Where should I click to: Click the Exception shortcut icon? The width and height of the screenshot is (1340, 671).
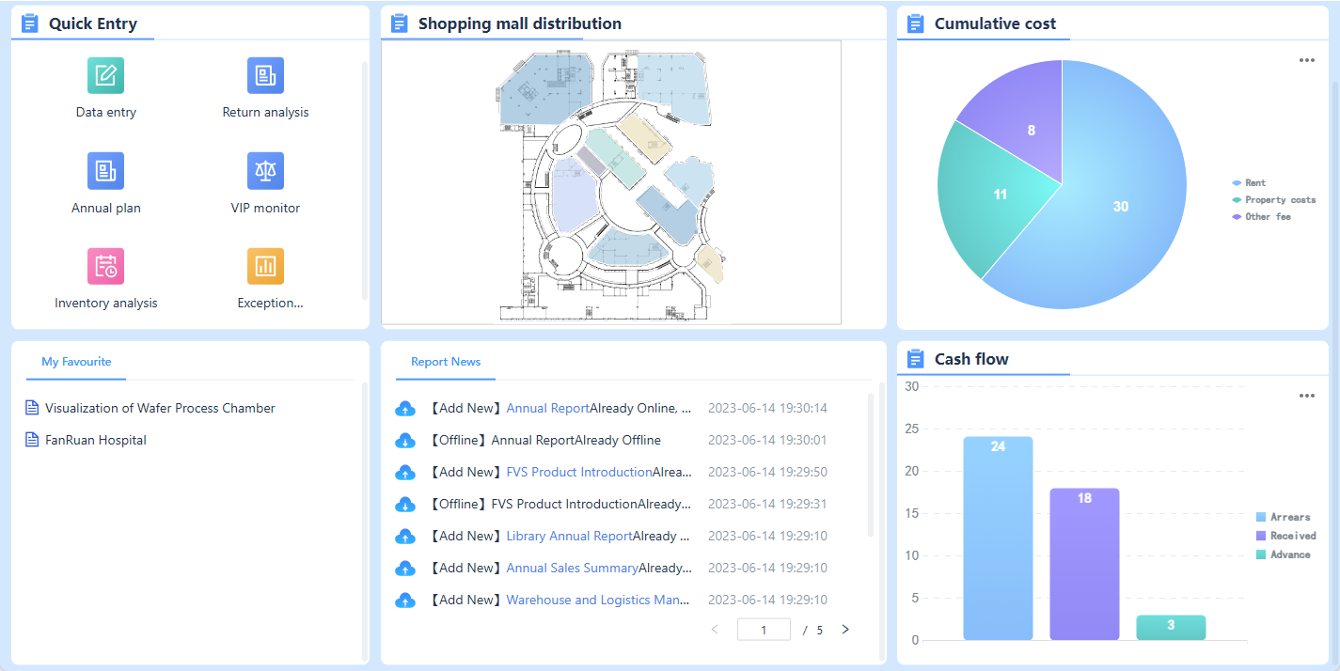(264, 266)
